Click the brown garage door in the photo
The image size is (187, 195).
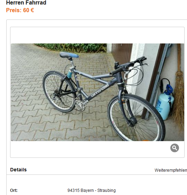click(x=122, y=54)
